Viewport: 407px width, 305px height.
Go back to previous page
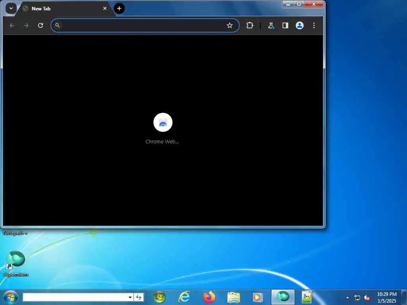[x=12, y=25]
